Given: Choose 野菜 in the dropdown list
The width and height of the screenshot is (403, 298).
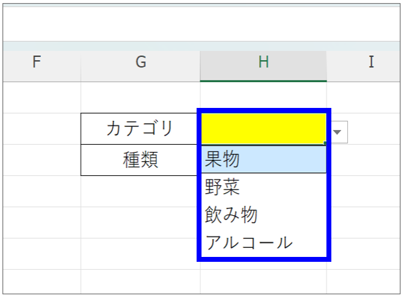Looking at the screenshot, I should (263, 187).
